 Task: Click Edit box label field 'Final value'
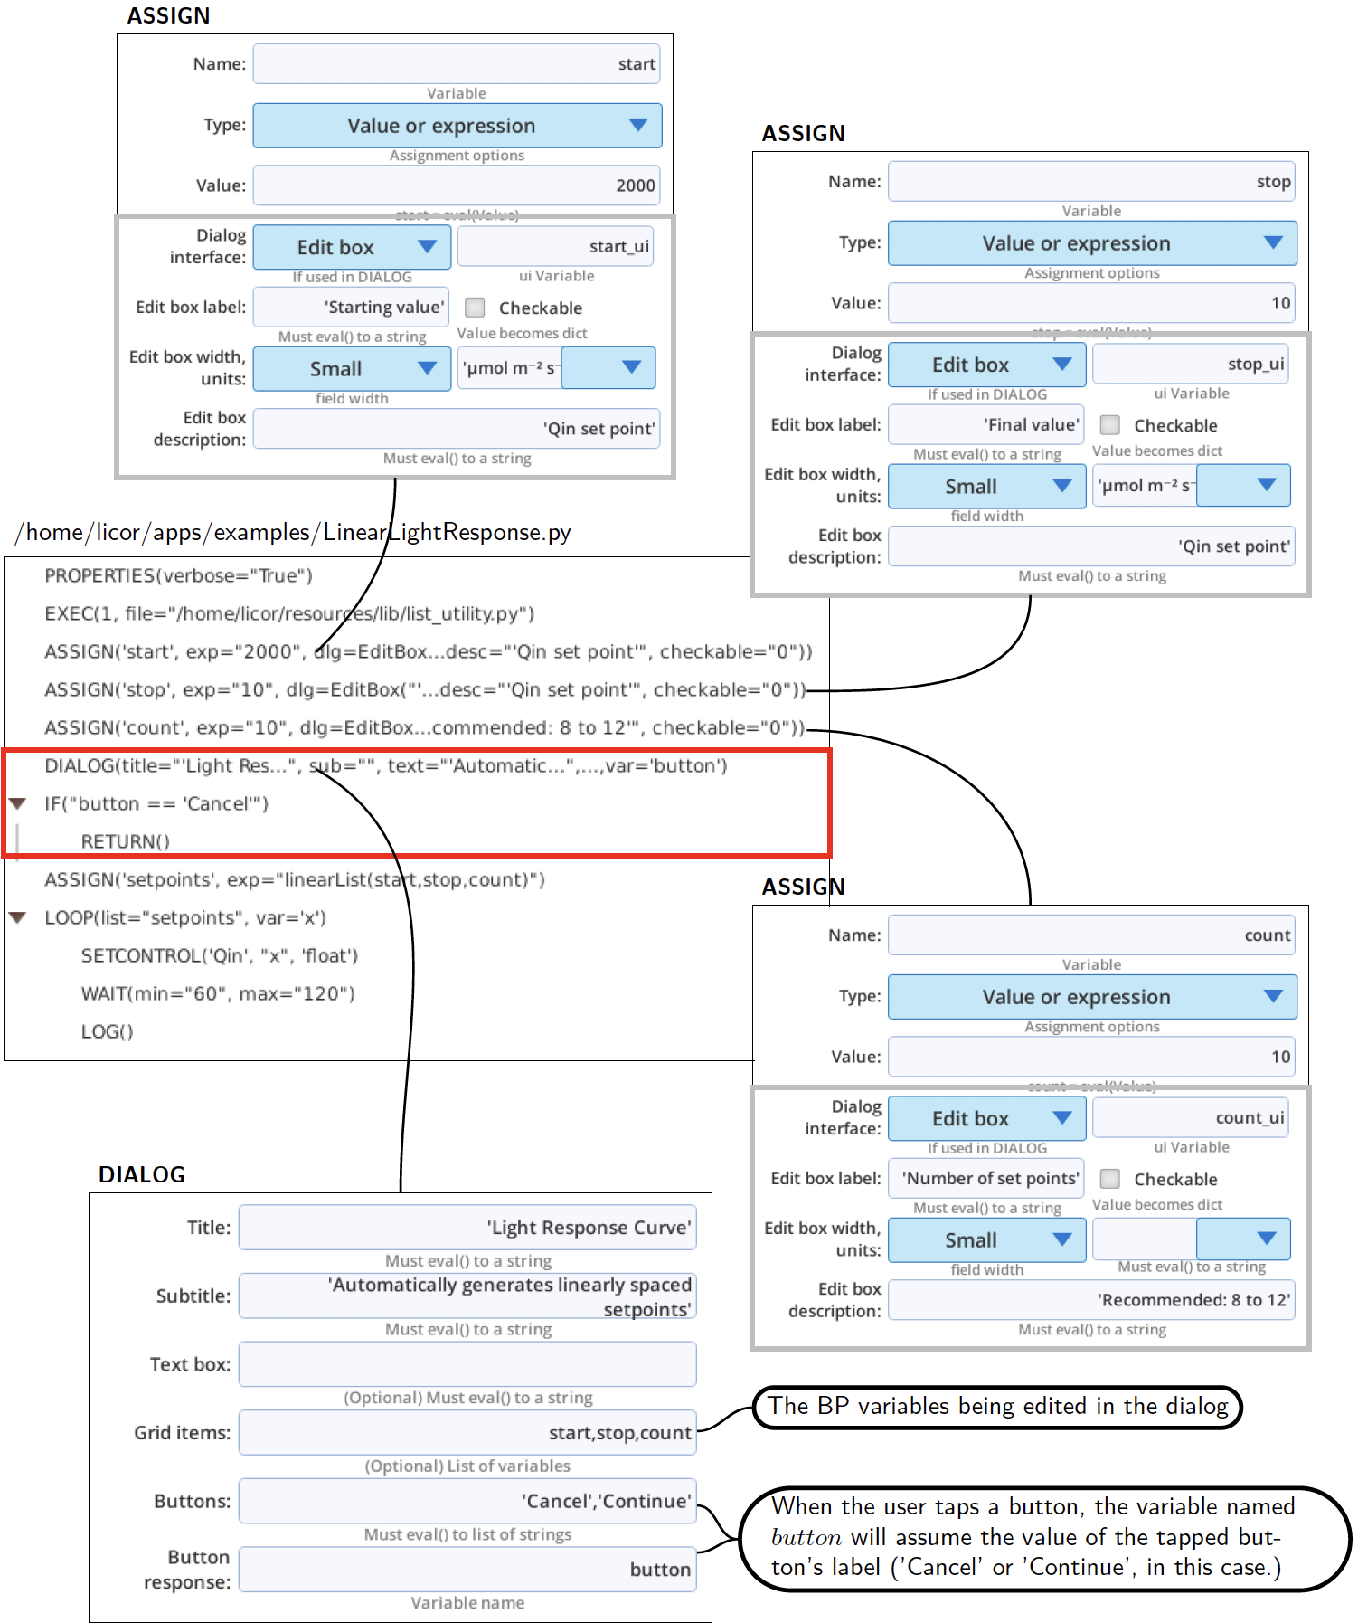(986, 424)
